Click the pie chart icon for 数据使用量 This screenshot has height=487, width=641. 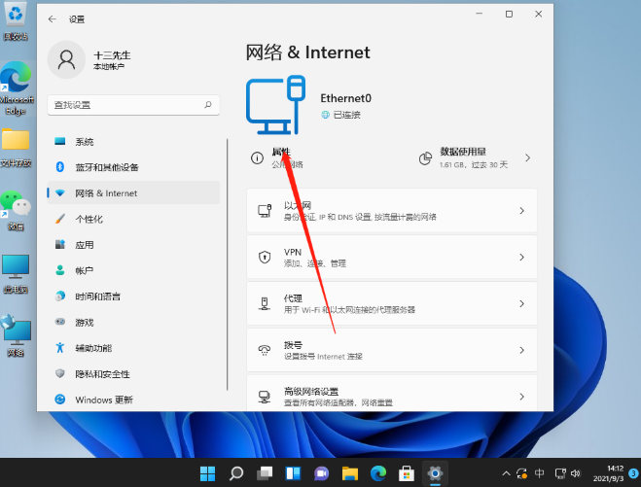click(425, 158)
